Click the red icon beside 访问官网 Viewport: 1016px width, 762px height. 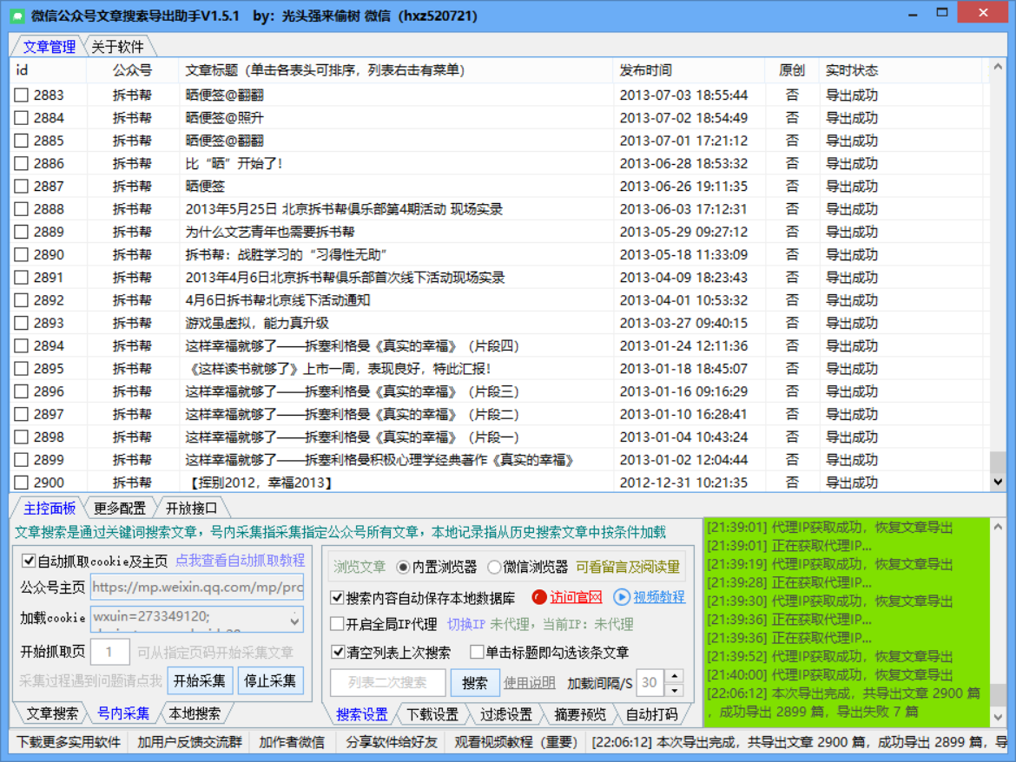click(x=538, y=597)
